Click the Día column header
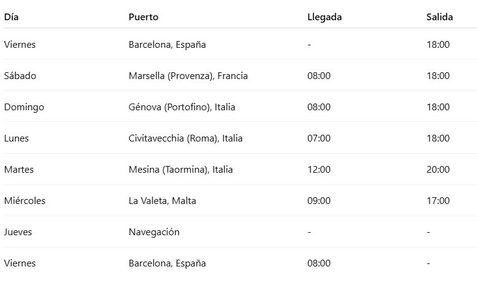 click(11, 17)
